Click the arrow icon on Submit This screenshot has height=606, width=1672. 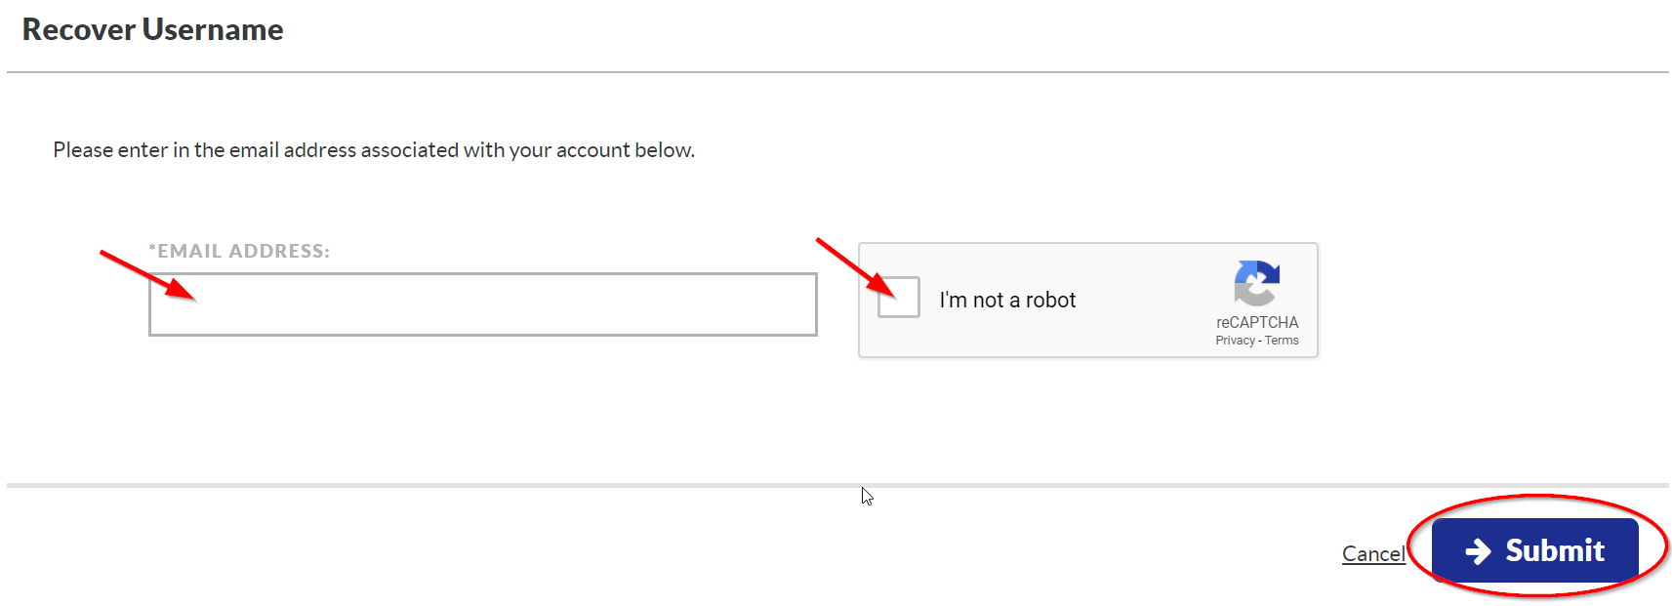click(1478, 551)
